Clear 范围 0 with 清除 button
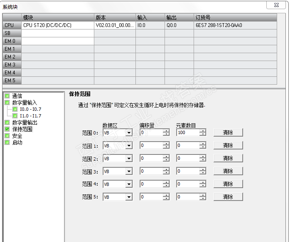 coord(228,132)
